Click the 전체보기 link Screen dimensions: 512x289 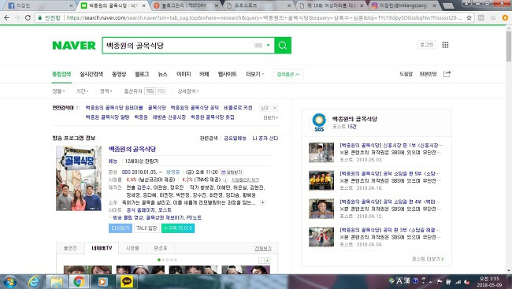tap(263, 249)
